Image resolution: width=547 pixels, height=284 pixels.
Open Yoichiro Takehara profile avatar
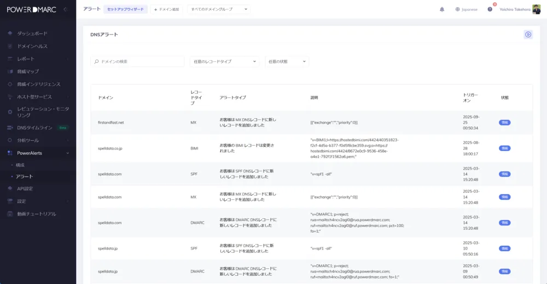tap(536, 9)
